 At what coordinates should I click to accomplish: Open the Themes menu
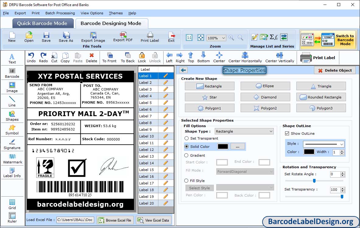click(116, 13)
